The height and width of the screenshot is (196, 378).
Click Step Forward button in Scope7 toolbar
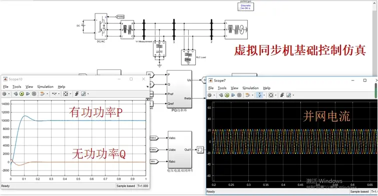(233, 95)
